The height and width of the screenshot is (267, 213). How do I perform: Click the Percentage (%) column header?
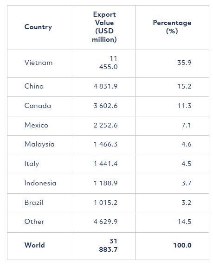click(x=172, y=27)
